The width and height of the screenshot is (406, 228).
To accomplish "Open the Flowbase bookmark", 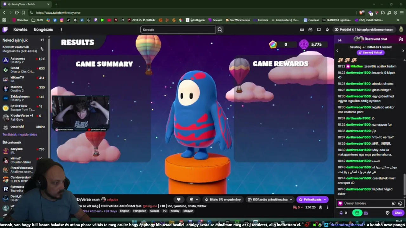I will pos(311,20).
